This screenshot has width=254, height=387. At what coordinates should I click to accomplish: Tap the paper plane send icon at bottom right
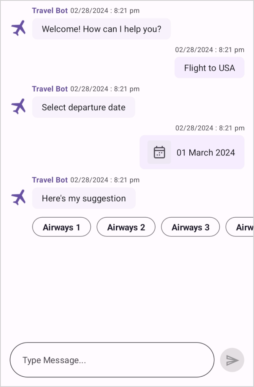coord(232,360)
